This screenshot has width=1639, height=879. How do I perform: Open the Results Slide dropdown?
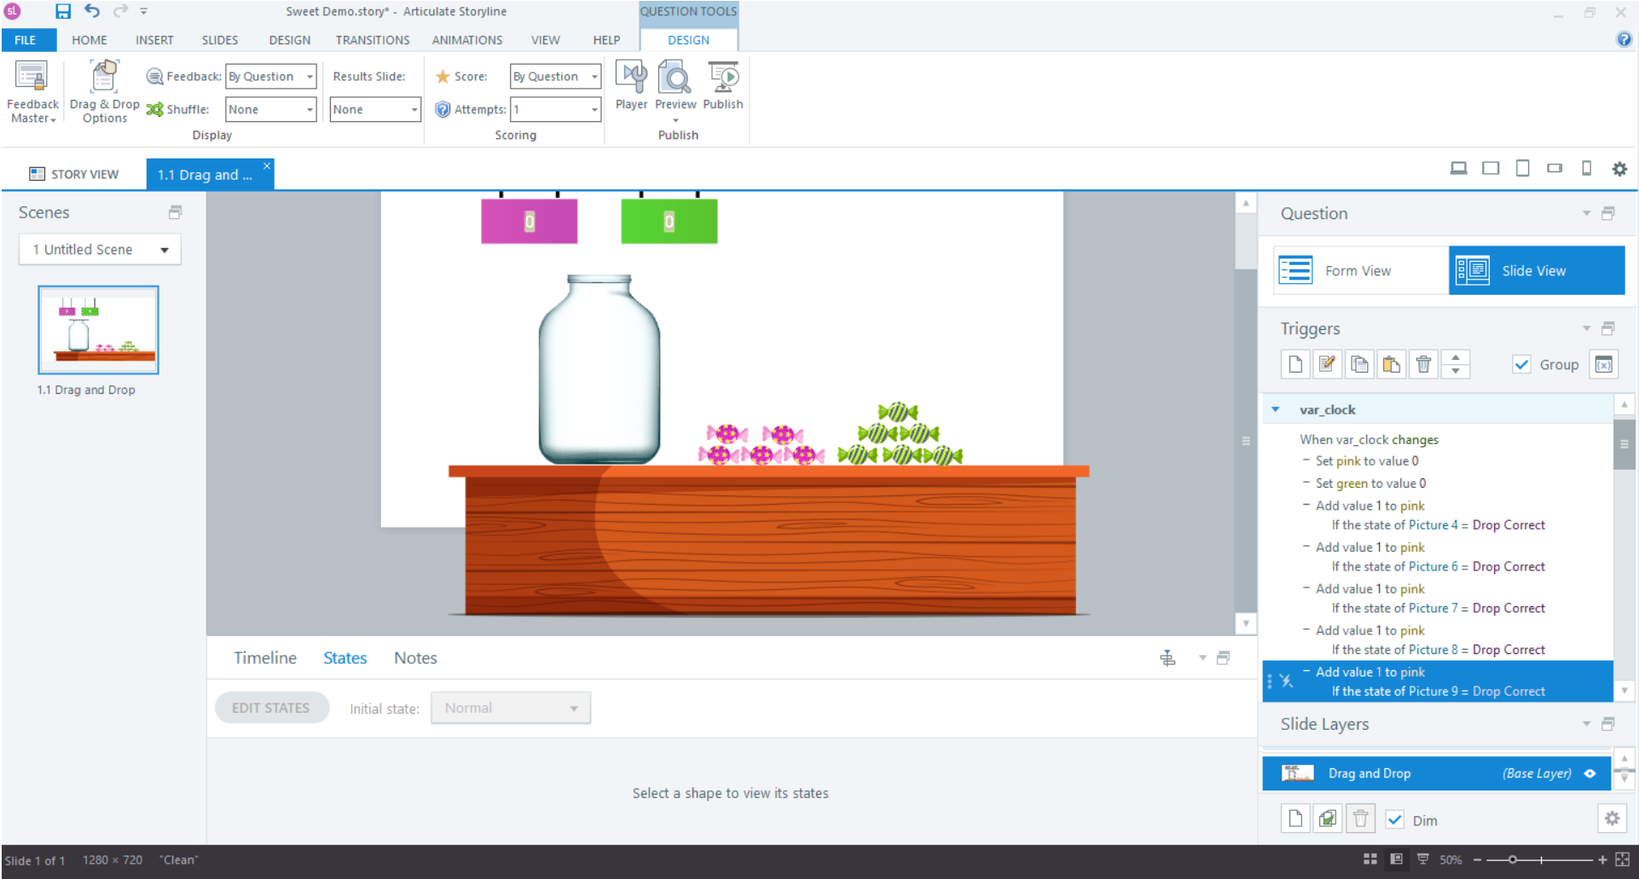[x=375, y=109]
